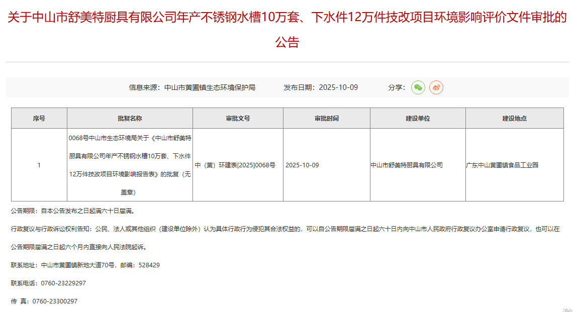The image size is (573, 312).
Task: Share the announcement to Weibo
Action: pos(436,87)
